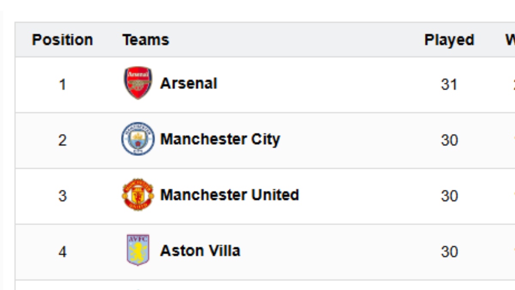The height and width of the screenshot is (290, 515).
Task: Click position number 4 cell
Action: pos(62,252)
